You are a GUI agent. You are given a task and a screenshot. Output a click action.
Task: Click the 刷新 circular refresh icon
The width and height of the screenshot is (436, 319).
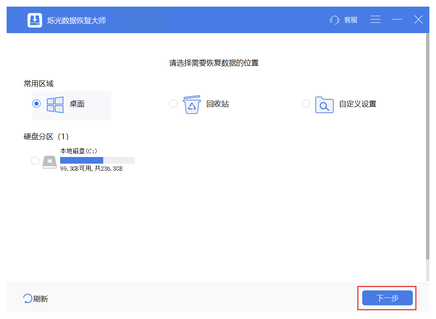pyautogui.click(x=27, y=298)
